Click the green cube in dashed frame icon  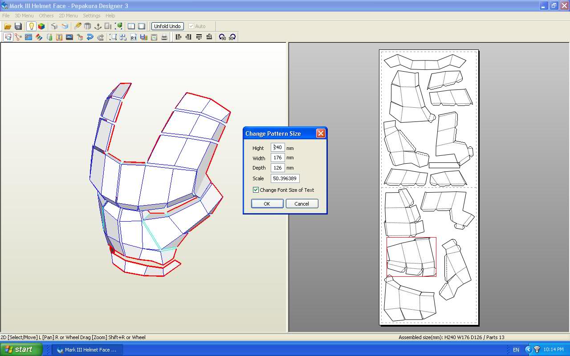pos(118,26)
